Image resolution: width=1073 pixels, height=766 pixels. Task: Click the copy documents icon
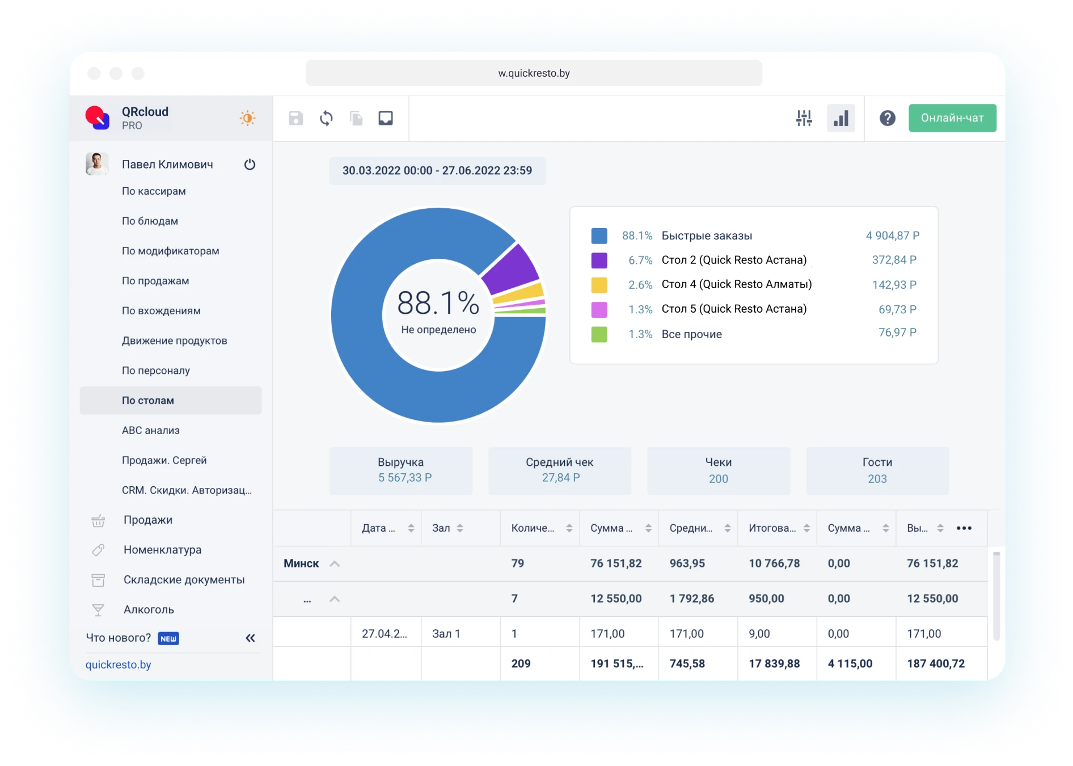click(x=356, y=118)
